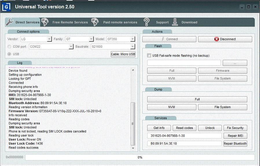Switch to Free Remote Services tab
This screenshot has height=166, width=260.
[70, 22]
